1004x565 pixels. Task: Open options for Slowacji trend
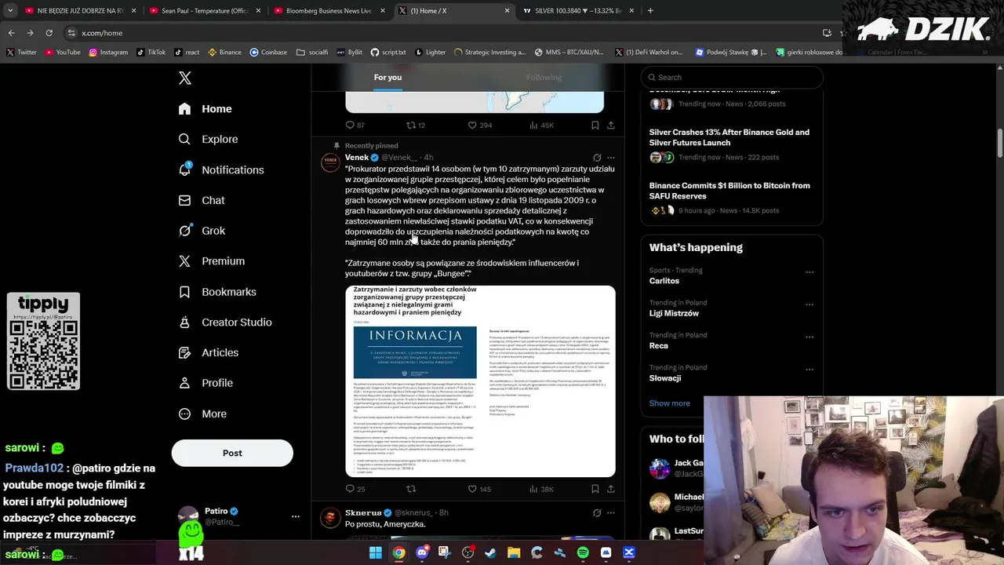809,370
